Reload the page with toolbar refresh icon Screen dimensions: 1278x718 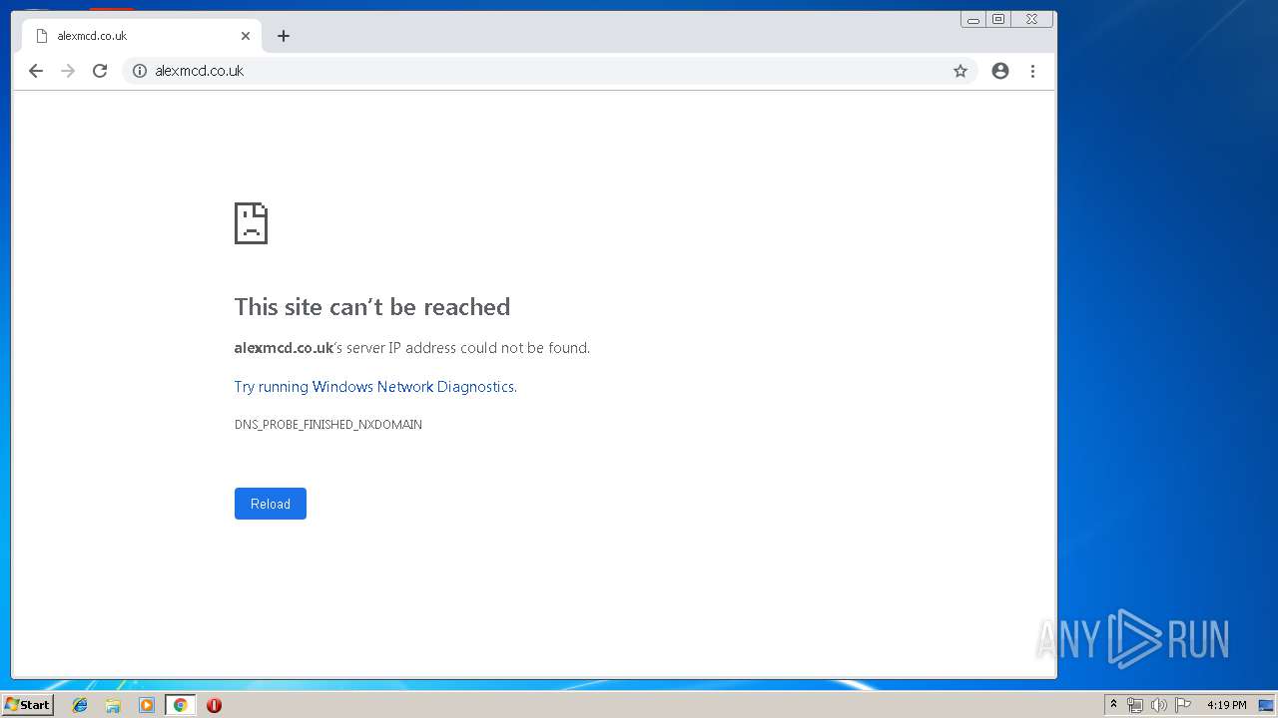(x=100, y=71)
